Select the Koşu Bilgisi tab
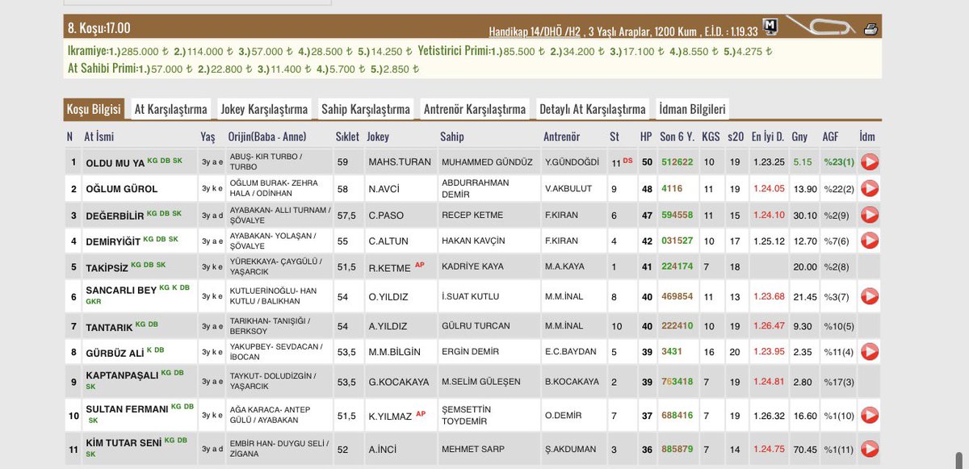The image size is (969, 469). pyautogui.click(x=94, y=109)
